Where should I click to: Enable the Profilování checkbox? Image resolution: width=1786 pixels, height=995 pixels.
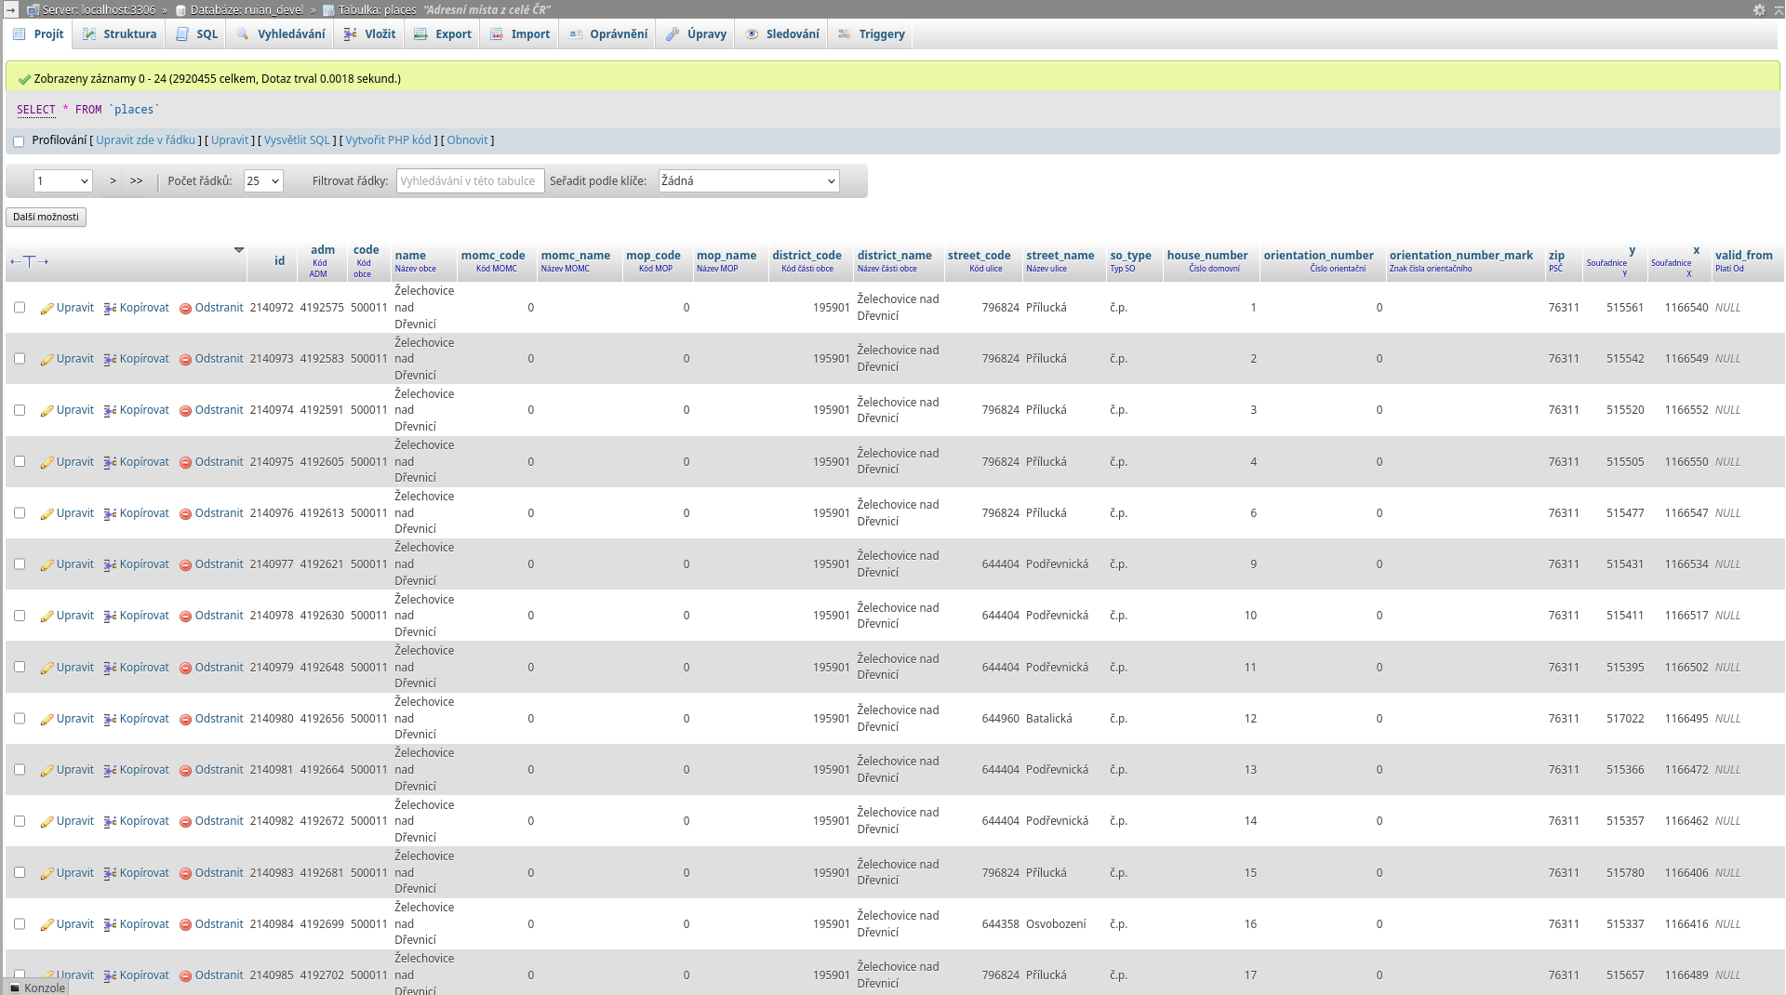coord(19,141)
